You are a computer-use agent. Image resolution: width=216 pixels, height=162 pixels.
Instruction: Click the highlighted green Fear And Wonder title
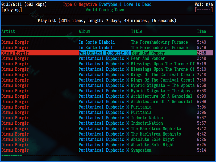[x=164, y=53]
